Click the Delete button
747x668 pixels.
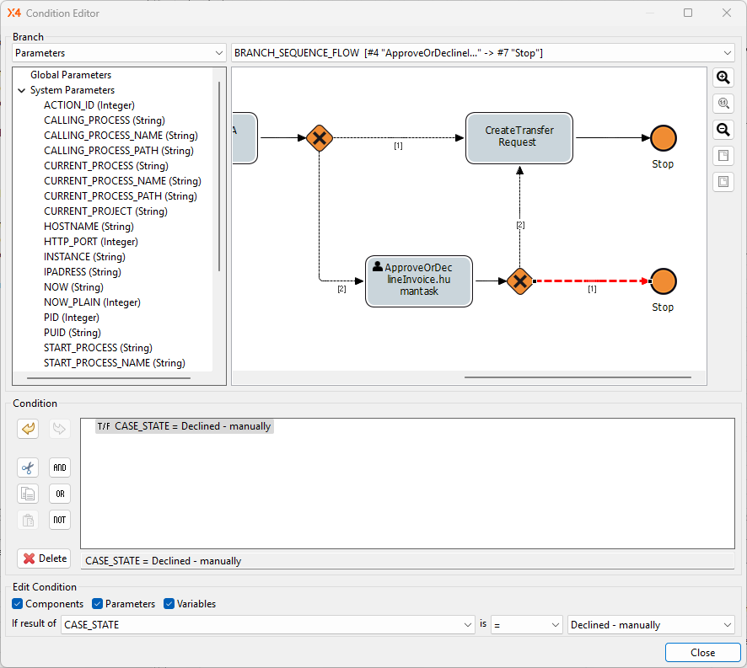(x=44, y=558)
